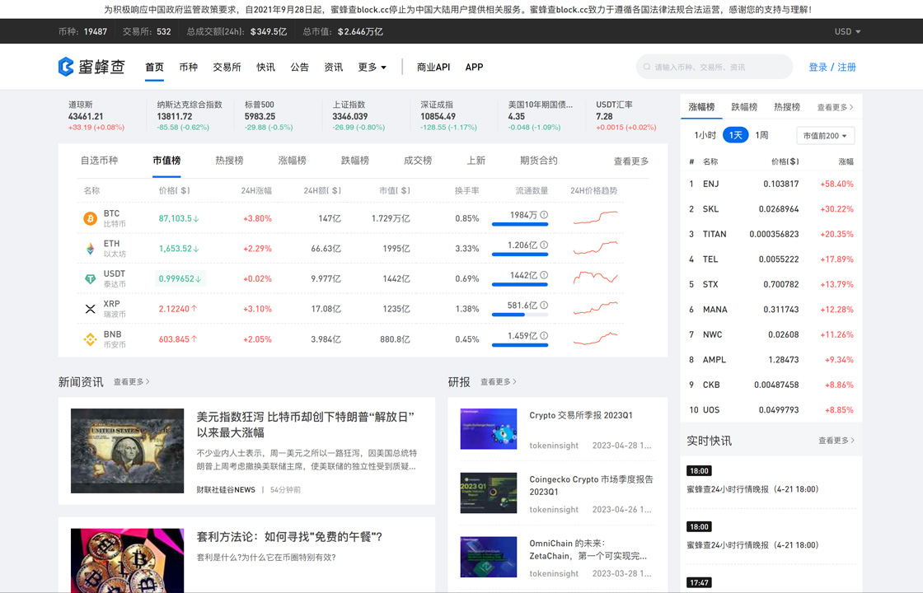Open the 快讯 navigation item
923x593 pixels.
coord(265,67)
